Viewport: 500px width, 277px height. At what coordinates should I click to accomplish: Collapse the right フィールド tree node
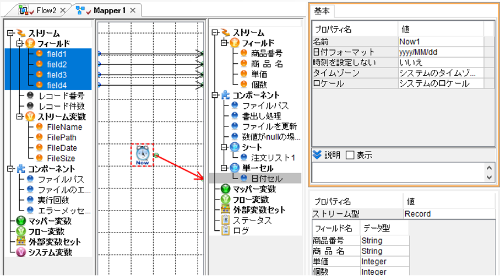(x=224, y=43)
